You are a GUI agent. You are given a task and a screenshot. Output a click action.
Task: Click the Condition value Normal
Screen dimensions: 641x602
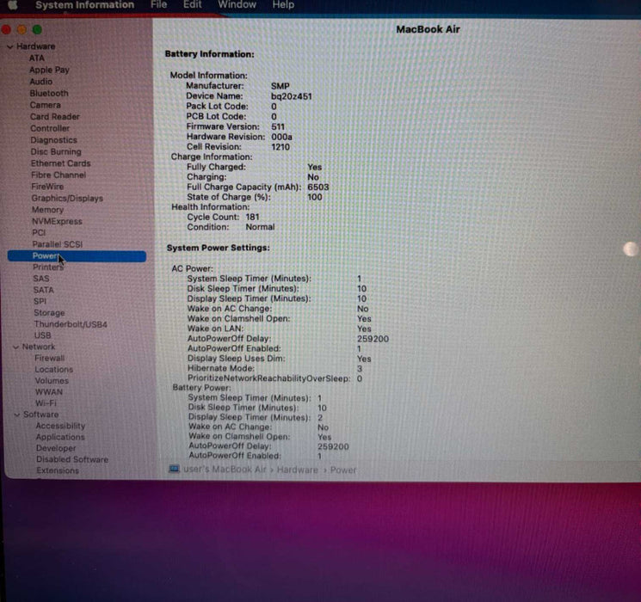coord(260,227)
